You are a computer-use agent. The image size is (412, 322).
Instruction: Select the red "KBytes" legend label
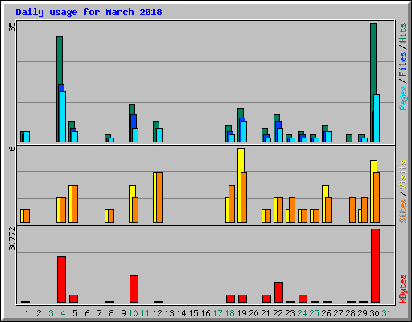(402, 289)
